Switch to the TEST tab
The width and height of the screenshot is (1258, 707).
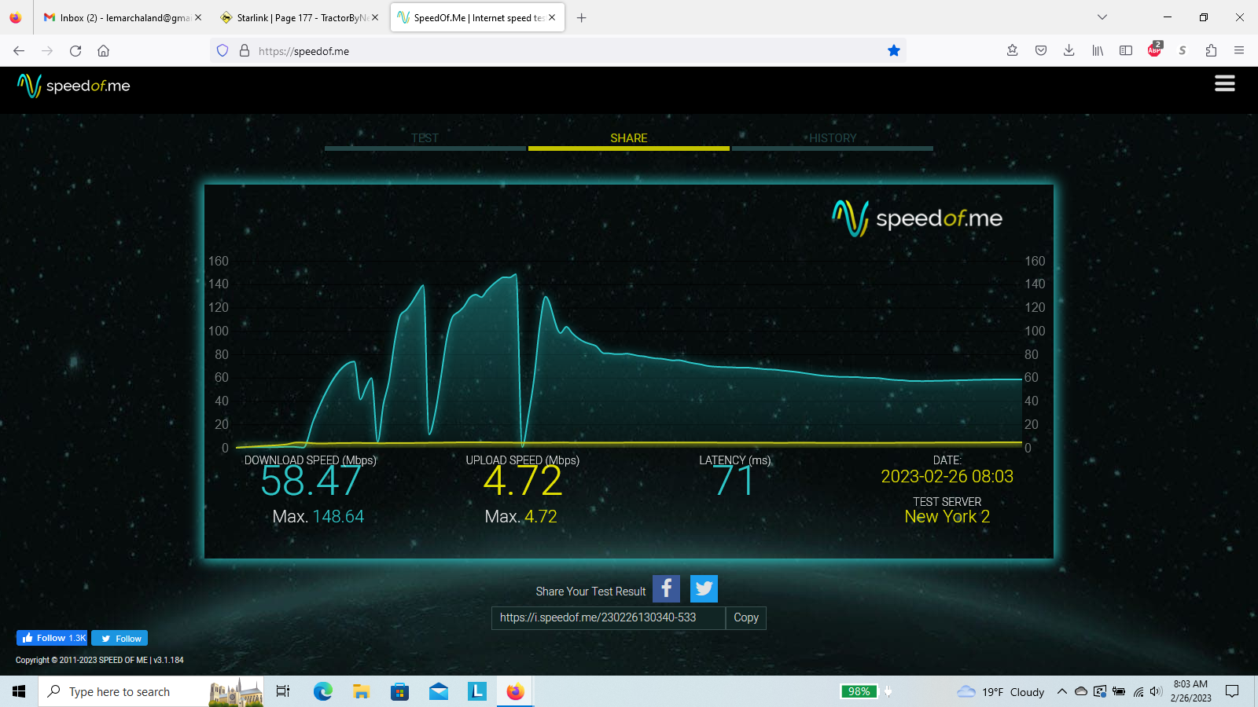click(425, 138)
